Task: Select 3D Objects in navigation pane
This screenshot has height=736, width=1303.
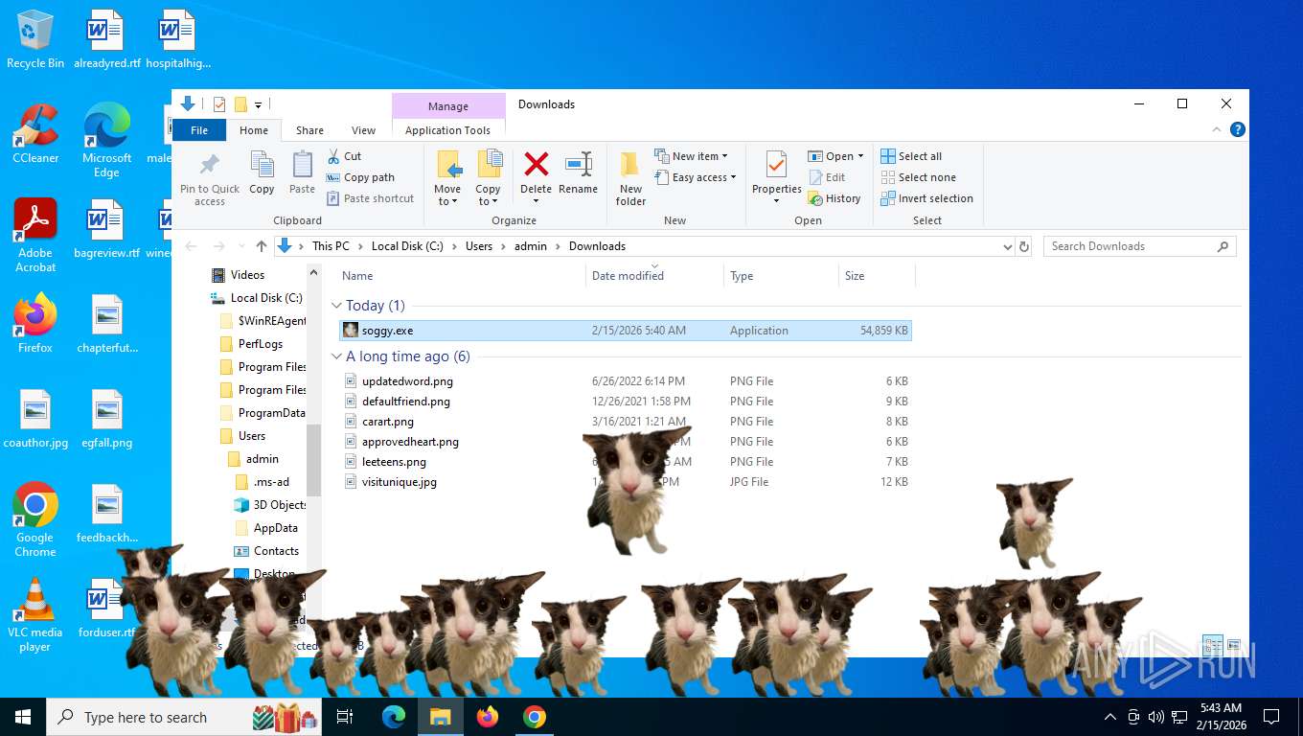Action: (280, 505)
